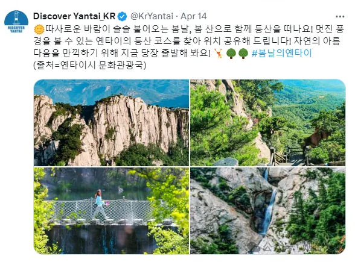The height and width of the screenshot is (262, 355).
Task: Open the pine forest trail photo
Action: pos(268,123)
